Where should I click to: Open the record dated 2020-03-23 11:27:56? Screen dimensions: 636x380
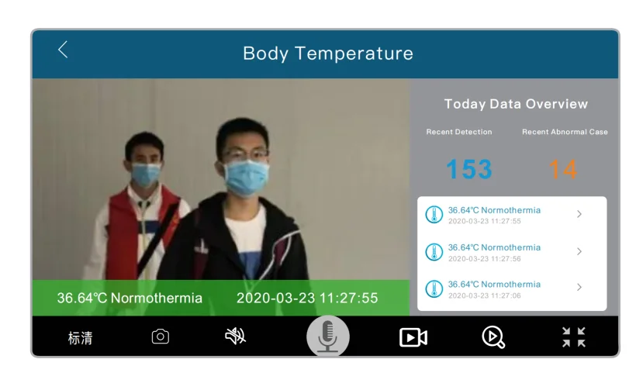(512, 252)
